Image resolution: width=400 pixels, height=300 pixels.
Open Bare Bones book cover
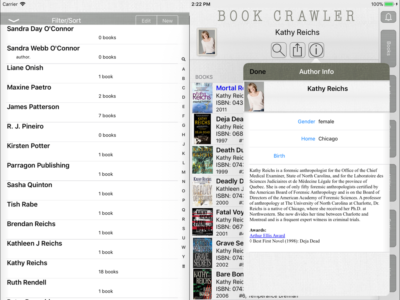coord(202,284)
